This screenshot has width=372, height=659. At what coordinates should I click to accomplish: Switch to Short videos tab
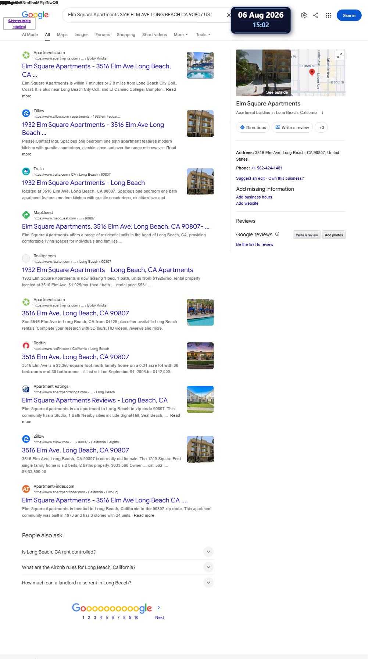(x=154, y=35)
